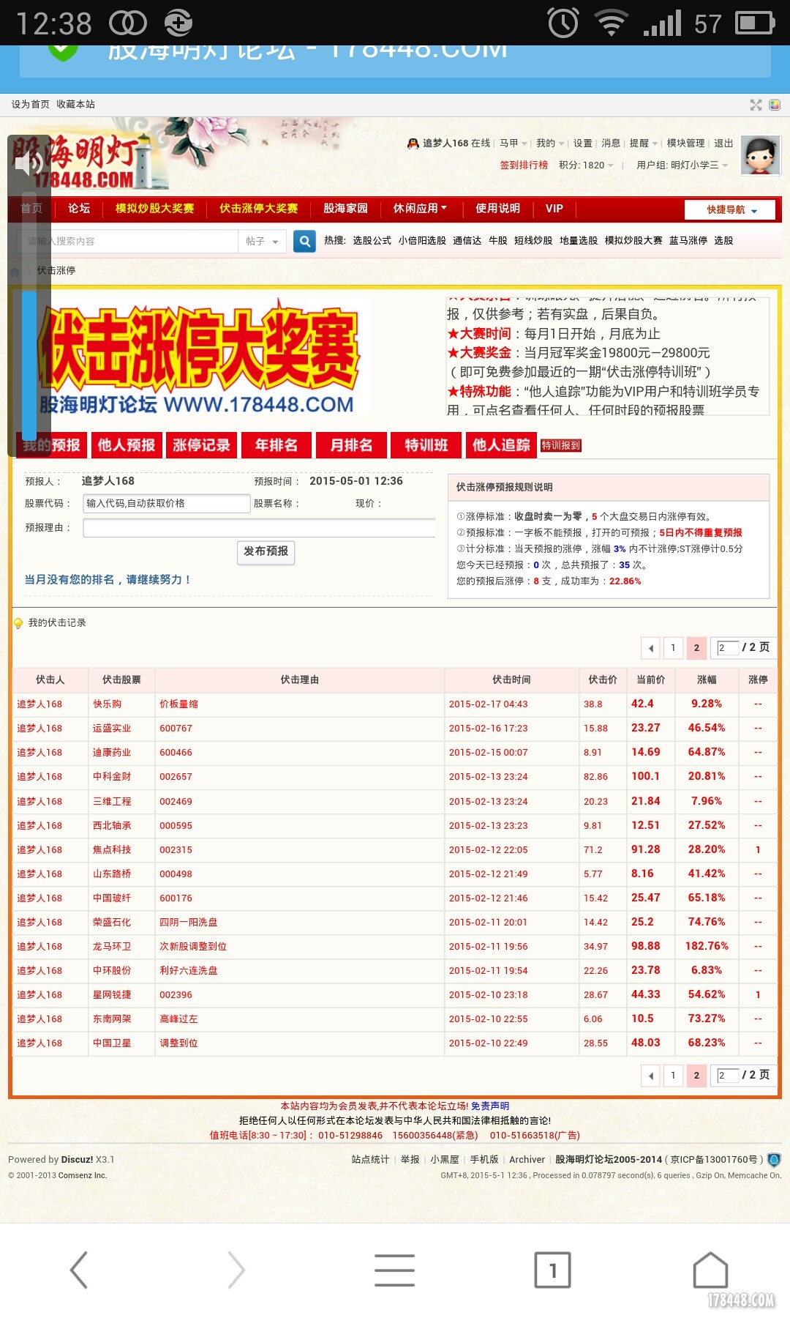The height and width of the screenshot is (1318, 790).
Task: Click the colorful style switch icon
Action: pyautogui.click(x=775, y=105)
